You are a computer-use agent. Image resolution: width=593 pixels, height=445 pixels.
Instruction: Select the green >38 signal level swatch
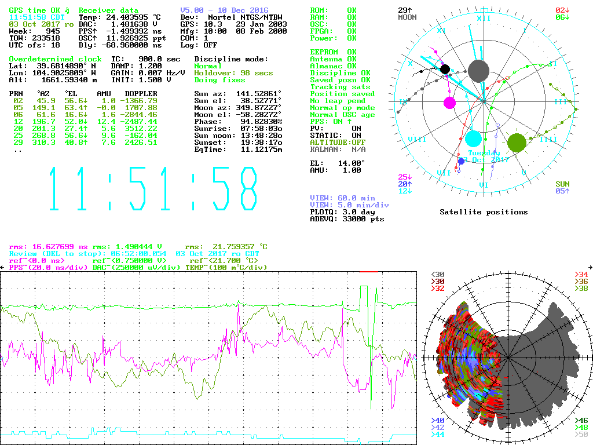581,289
